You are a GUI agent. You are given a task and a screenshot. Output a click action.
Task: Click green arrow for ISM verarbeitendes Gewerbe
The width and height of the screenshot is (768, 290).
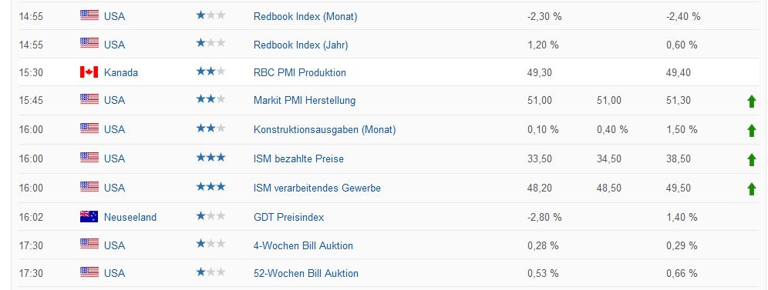coord(751,189)
